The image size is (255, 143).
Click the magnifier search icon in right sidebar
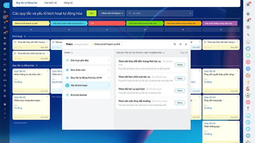click(248, 35)
